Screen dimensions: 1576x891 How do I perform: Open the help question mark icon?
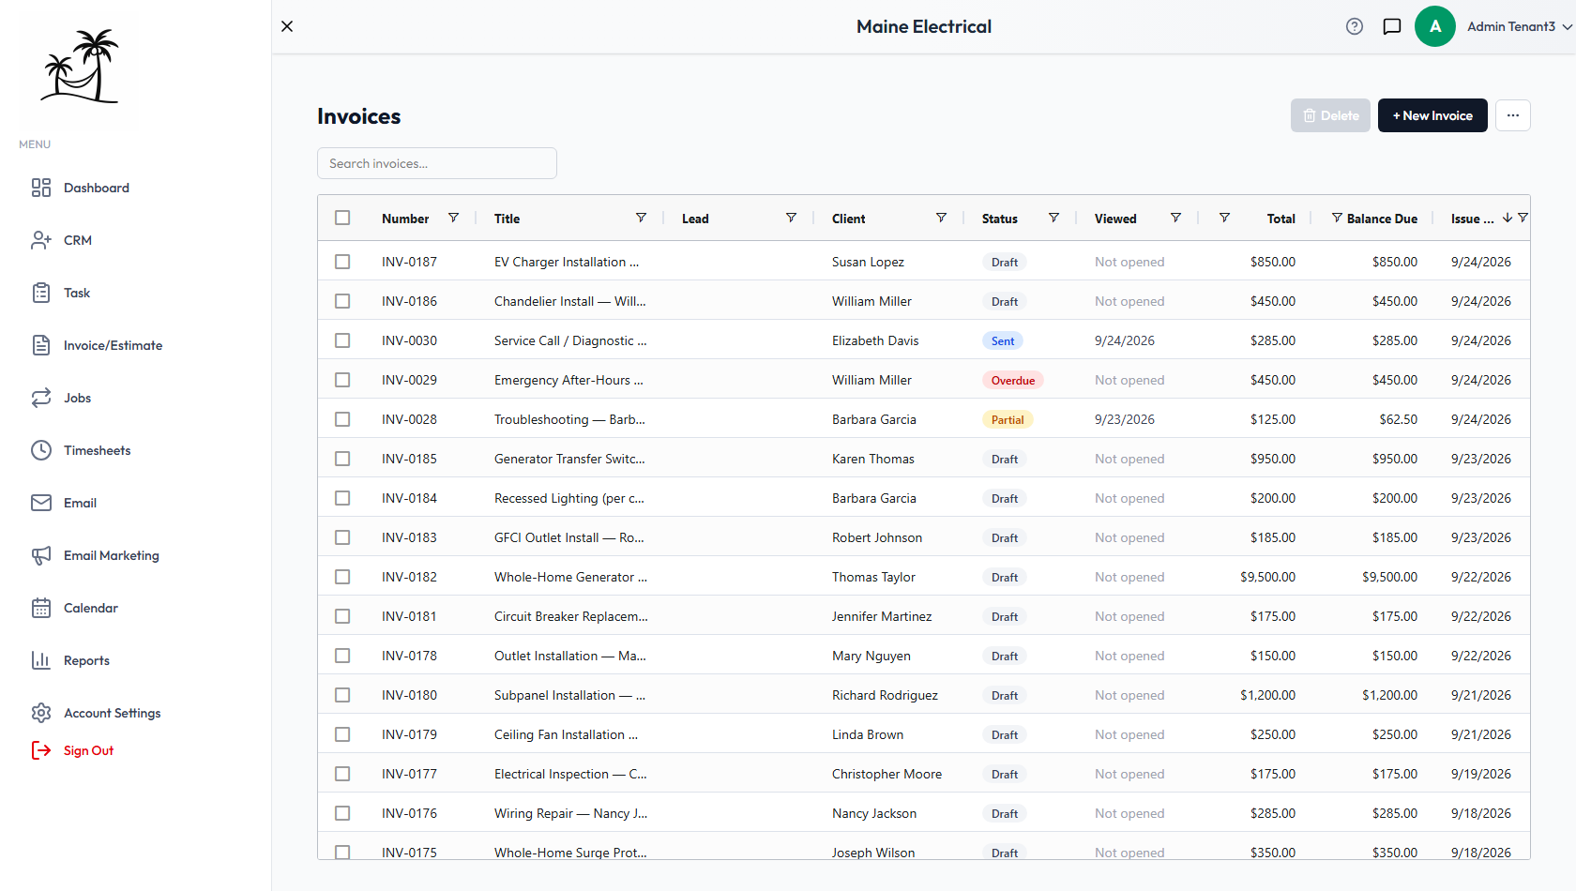[1354, 26]
